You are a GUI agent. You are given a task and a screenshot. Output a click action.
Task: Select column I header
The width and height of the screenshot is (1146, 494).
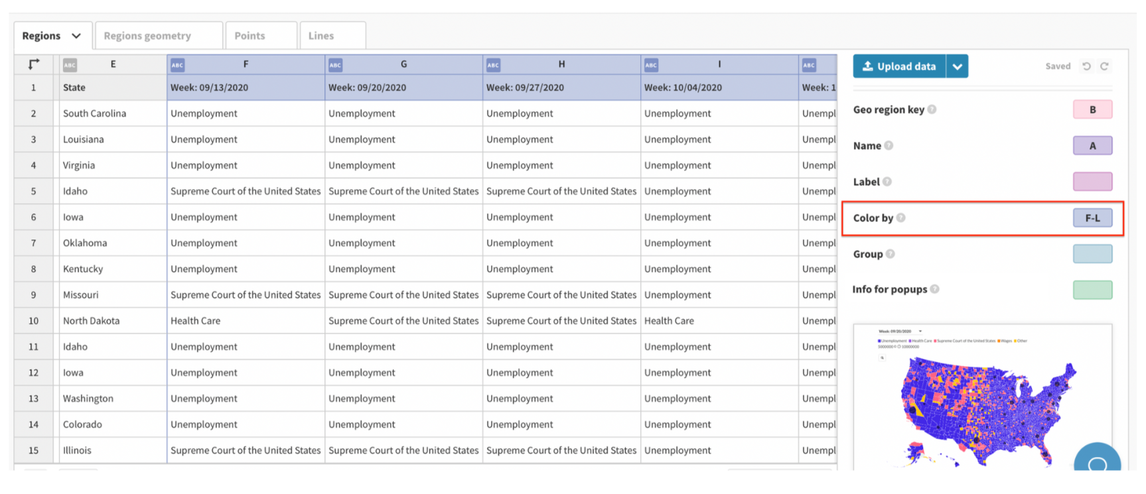point(720,64)
